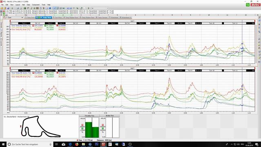Click green icon beside MoTeC logo
Image resolution: width=261 pixels, height=147 pixels.
click(248, 5)
